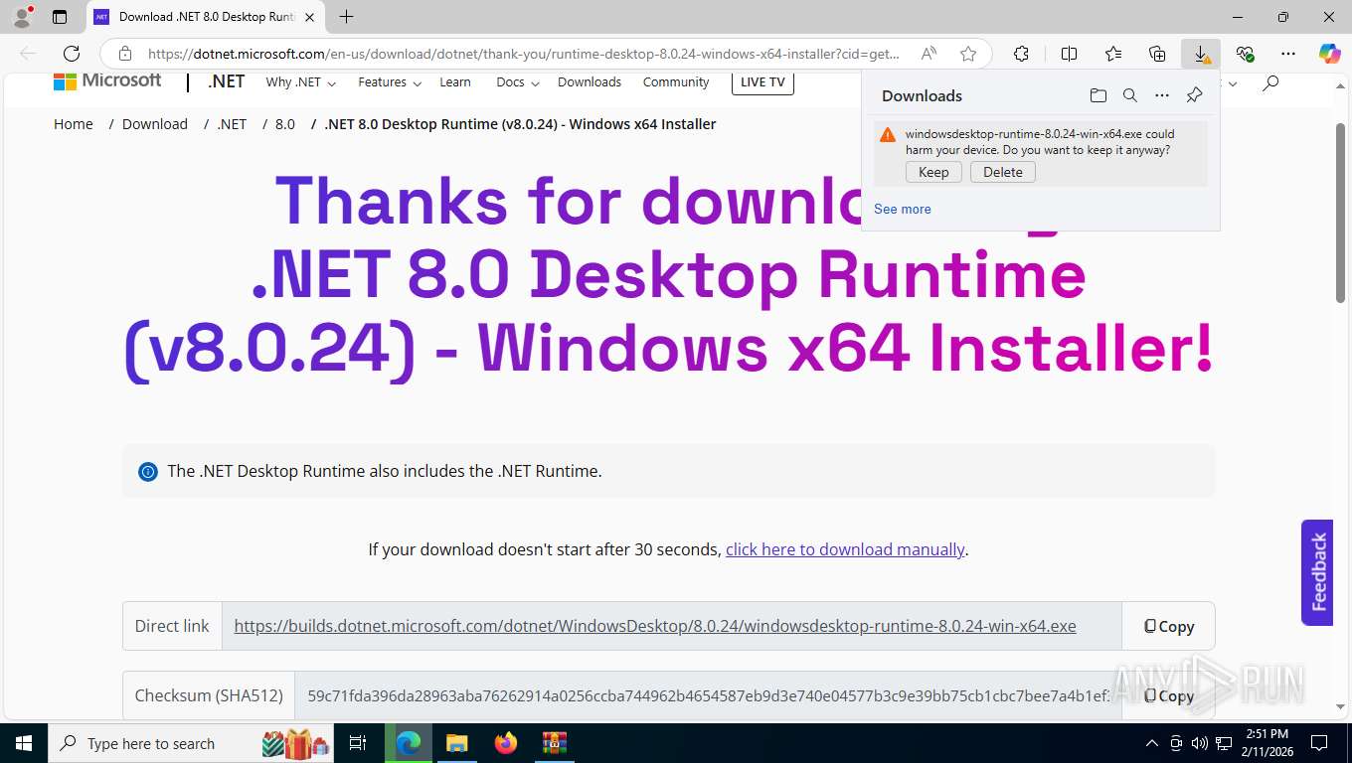View site information lock icon
The height and width of the screenshot is (763, 1352).
point(125,54)
